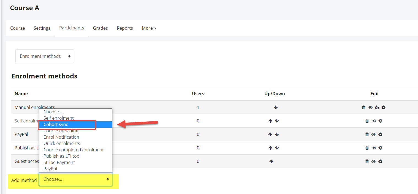Delete the PayPal enrolment method

pos(367,134)
